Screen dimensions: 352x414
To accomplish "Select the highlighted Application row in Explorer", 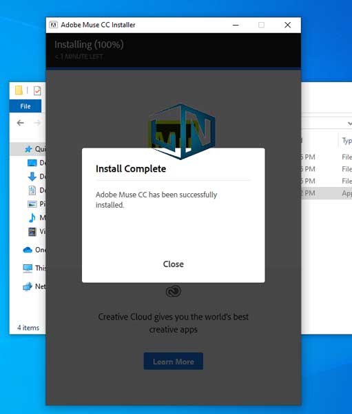I will coord(327,193).
